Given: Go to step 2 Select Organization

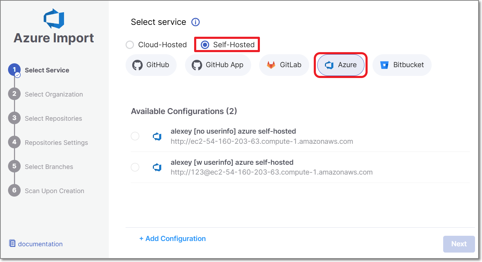Looking at the screenshot, I should 54,94.
